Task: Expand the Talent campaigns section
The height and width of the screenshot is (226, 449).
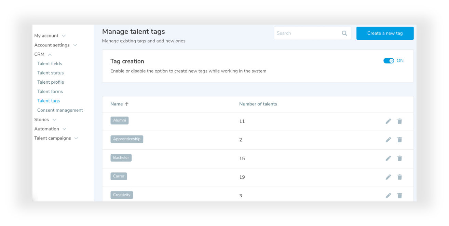Action: [x=56, y=138]
